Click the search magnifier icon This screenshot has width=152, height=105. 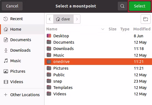click(x=122, y=6)
